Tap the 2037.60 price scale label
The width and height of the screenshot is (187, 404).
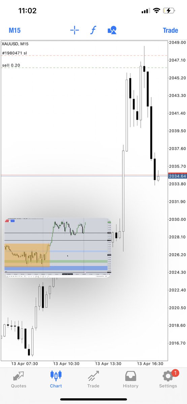178,148
